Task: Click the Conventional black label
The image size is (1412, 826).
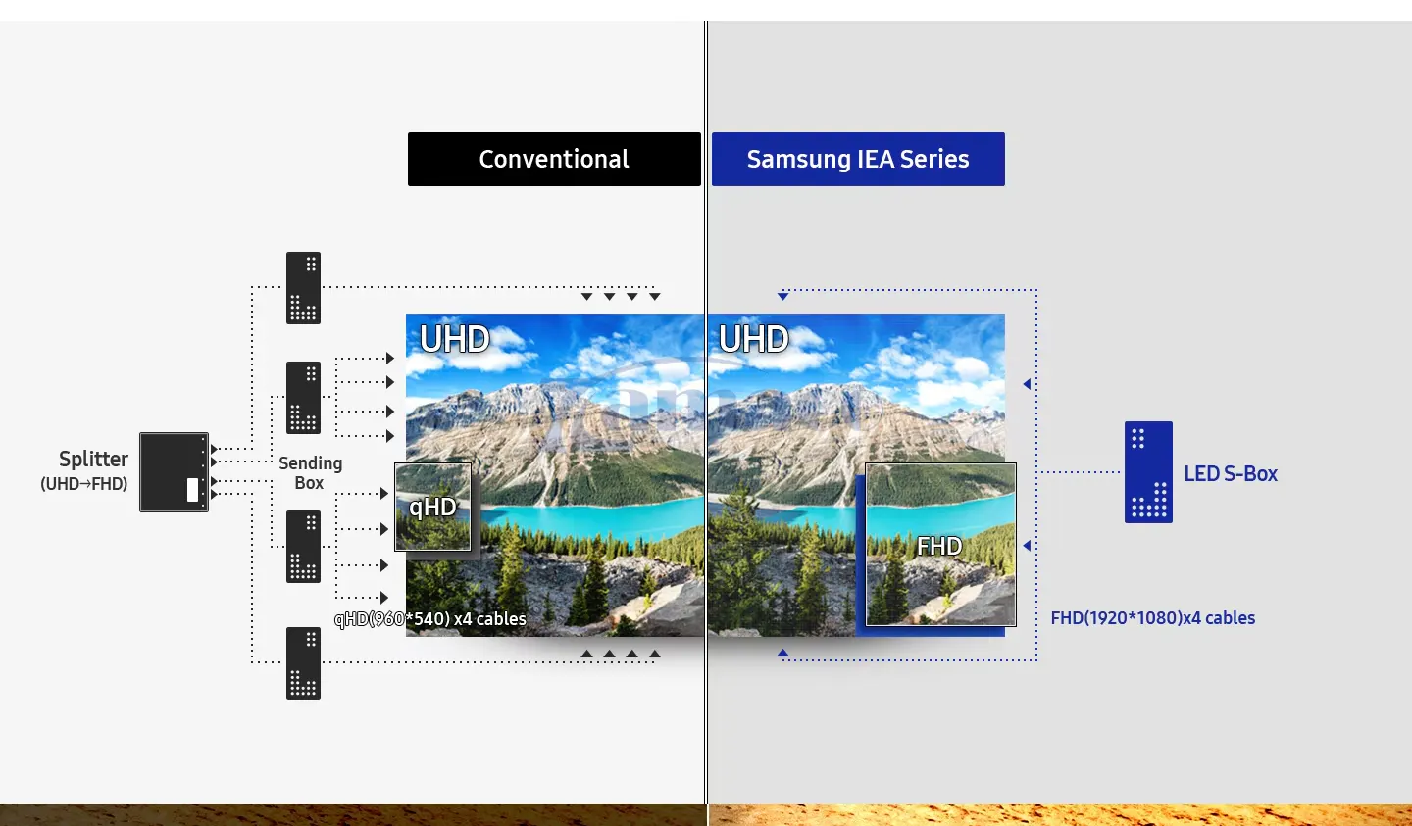Action: pyautogui.click(x=554, y=159)
